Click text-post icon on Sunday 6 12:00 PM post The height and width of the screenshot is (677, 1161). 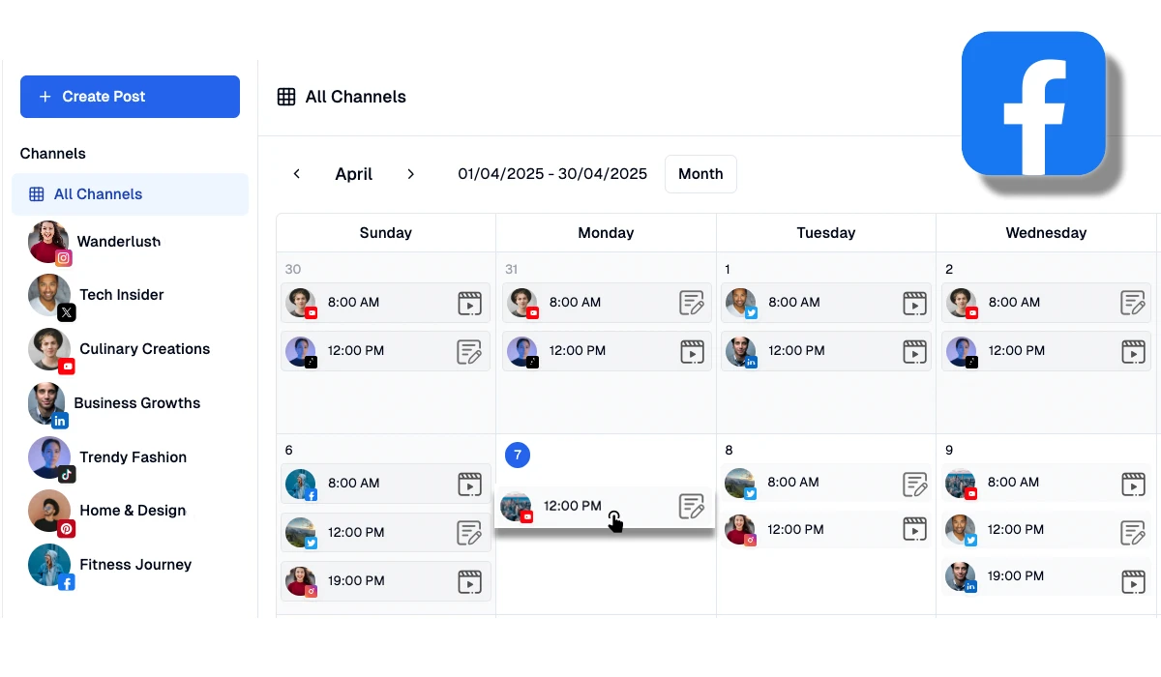coord(469,533)
